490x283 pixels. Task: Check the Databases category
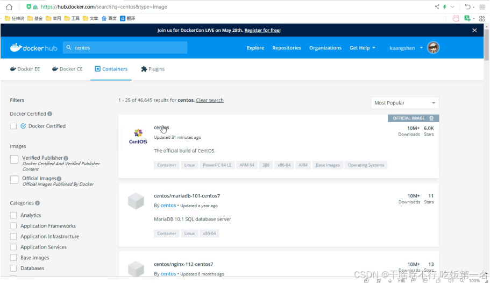[x=13, y=268]
